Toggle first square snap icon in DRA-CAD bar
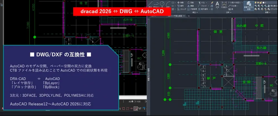Image resolution: width=278 pixels, height=116 pixels. point(124,108)
